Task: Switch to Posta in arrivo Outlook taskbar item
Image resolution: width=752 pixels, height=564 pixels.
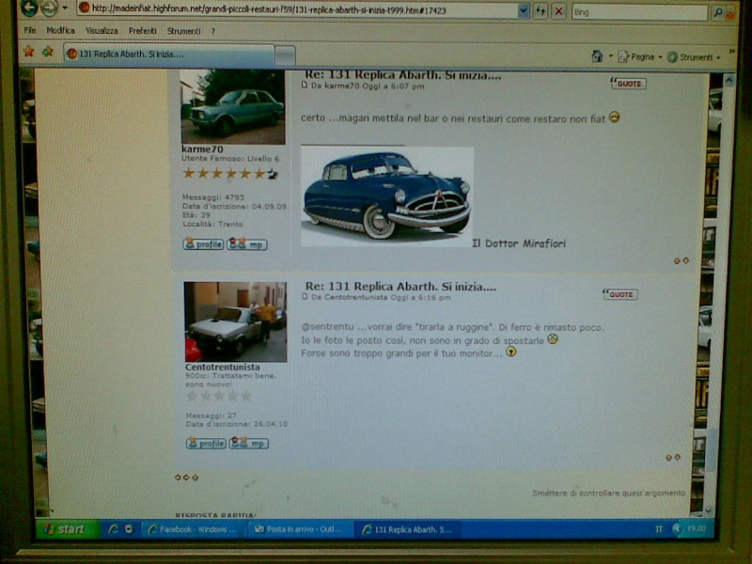Action: pos(299,529)
